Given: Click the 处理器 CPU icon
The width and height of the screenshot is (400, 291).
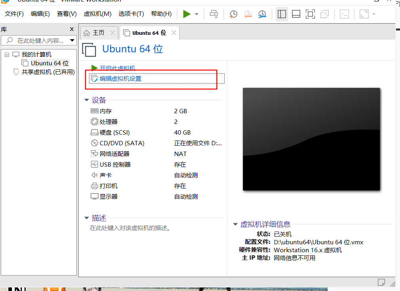Looking at the screenshot, I should click(95, 122).
